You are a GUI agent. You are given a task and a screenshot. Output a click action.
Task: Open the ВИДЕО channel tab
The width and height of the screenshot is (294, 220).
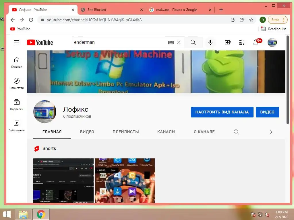(x=87, y=132)
